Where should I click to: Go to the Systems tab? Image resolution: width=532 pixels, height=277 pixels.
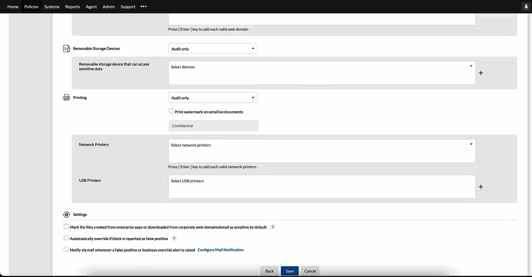click(52, 7)
